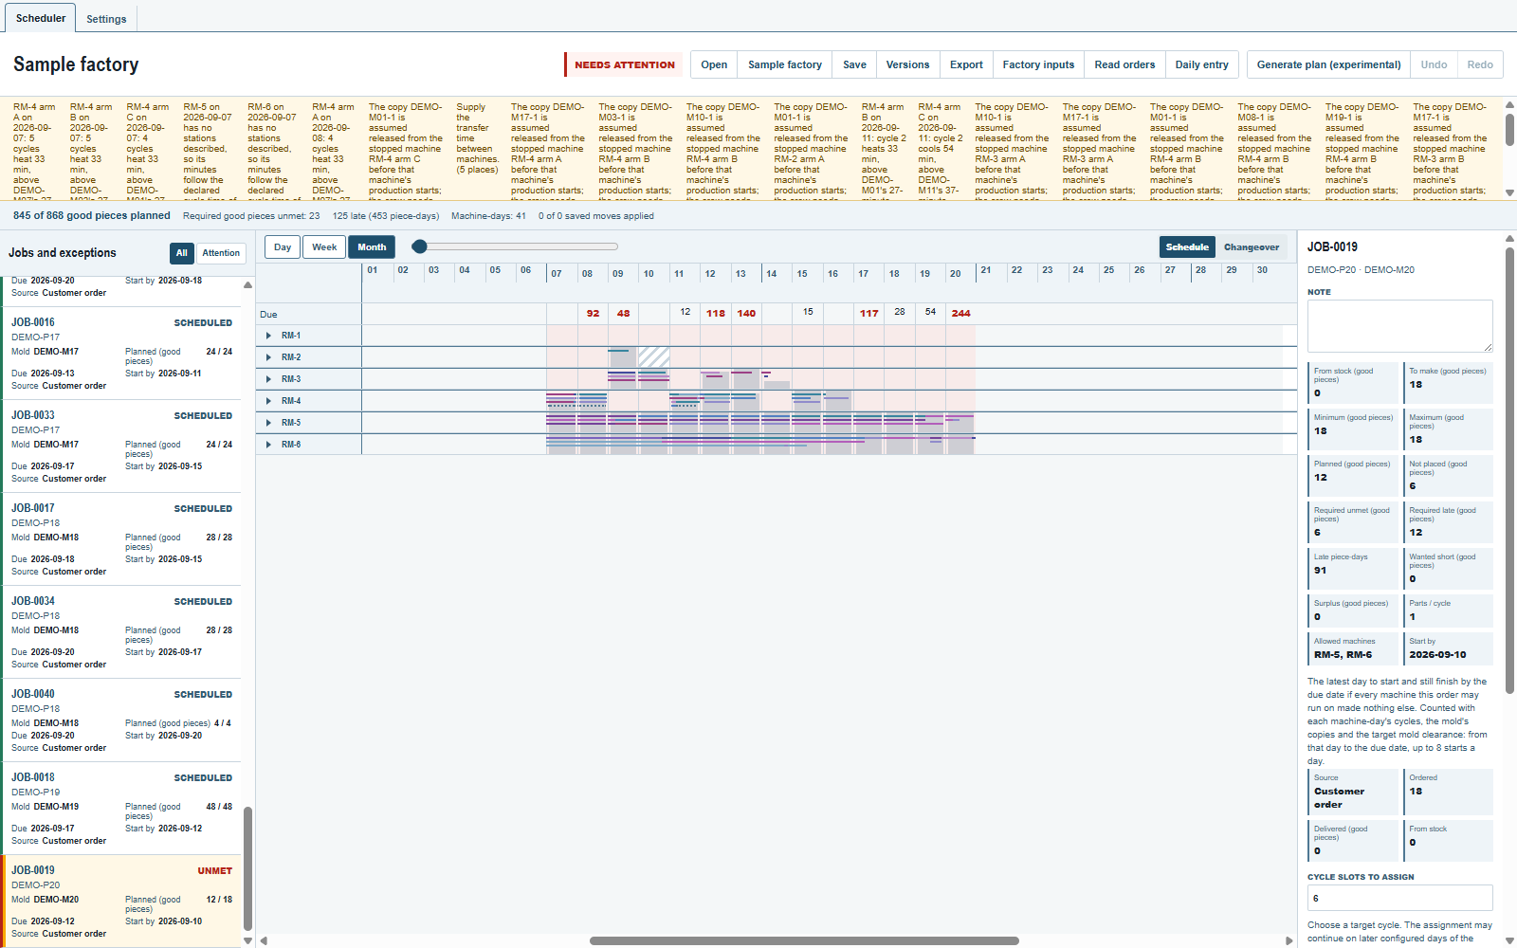
Task: Show All jobs filter
Action: tap(182, 253)
